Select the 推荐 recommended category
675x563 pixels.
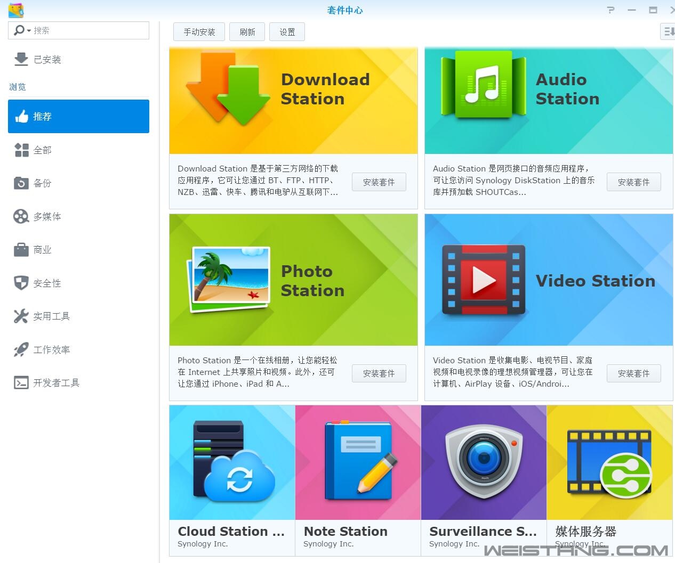coord(78,116)
